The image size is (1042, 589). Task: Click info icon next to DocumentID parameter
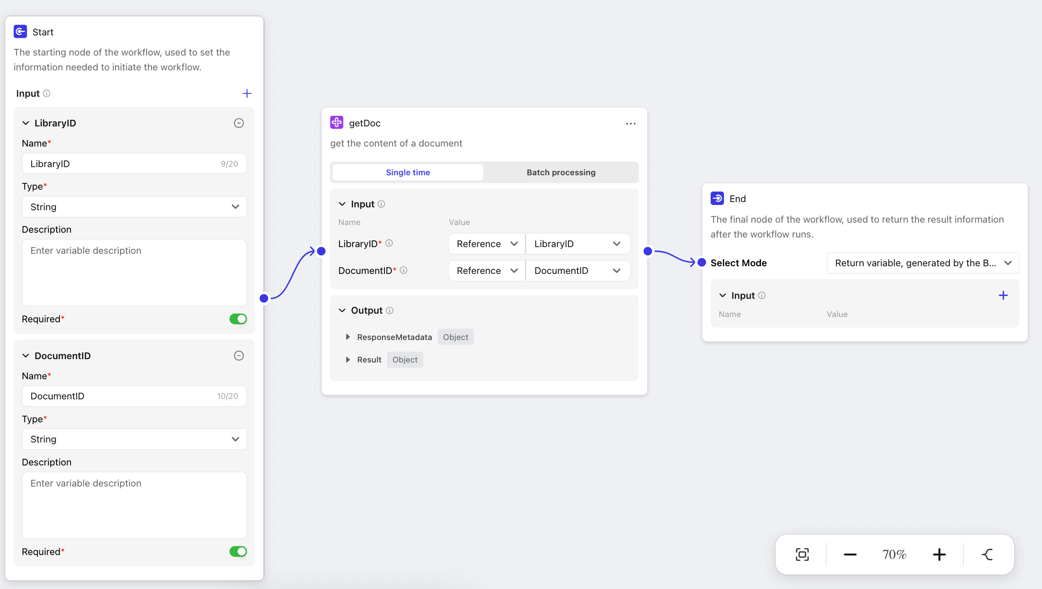404,270
